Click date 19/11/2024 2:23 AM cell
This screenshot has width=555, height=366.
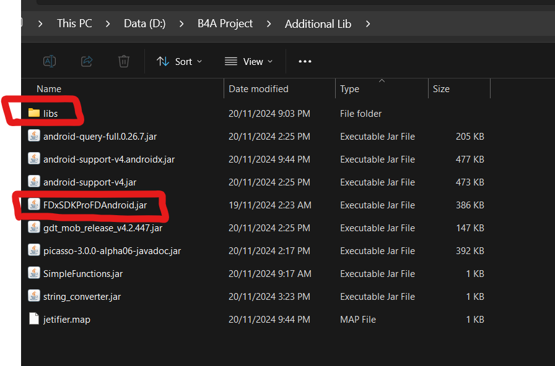[270, 205]
